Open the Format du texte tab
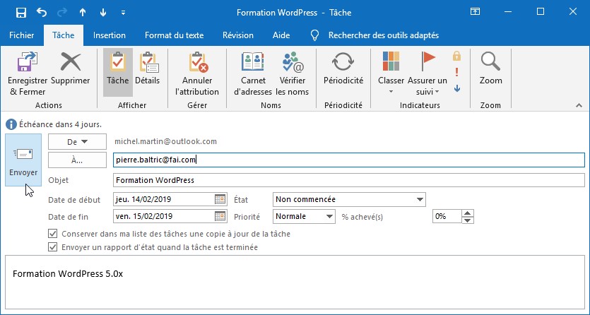Image resolution: width=590 pixels, height=315 pixels. click(174, 35)
